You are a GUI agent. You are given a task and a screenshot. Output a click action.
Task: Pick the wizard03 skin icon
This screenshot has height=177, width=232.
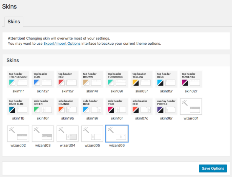(x=43, y=134)
